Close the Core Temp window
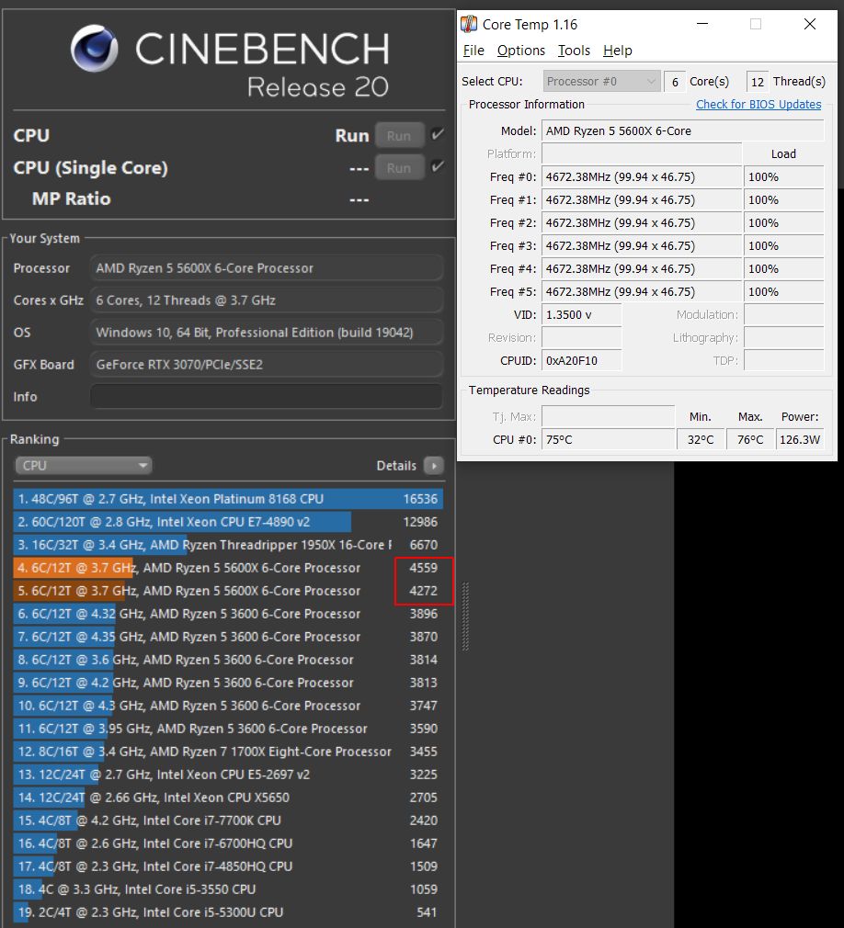The image size is (844, 928). (810, 24)
